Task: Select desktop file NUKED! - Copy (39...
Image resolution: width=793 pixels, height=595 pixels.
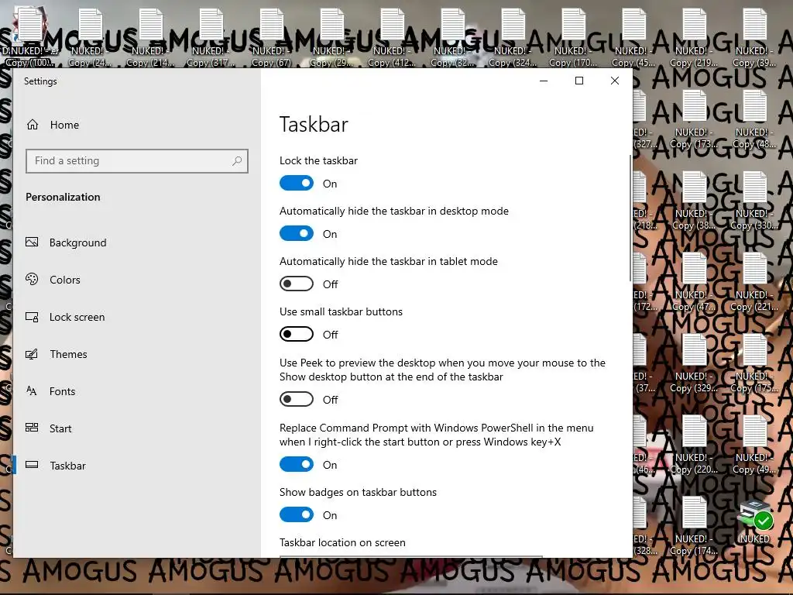Action: pyautogui.click(x=755, y=37)
